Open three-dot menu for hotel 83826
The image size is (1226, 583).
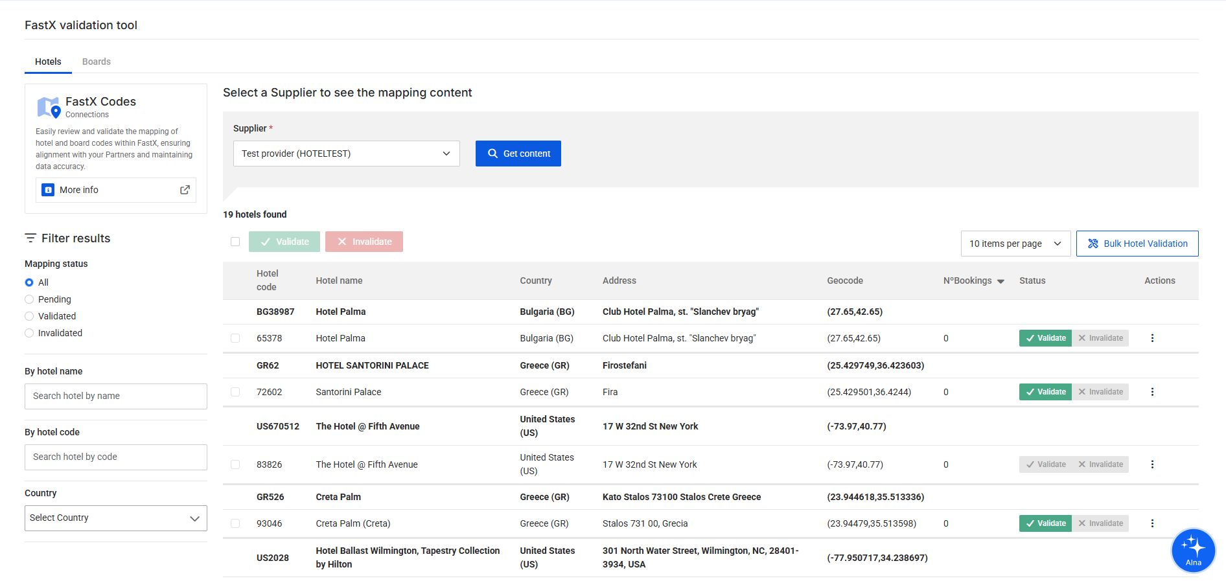(x=1152, y=464)
